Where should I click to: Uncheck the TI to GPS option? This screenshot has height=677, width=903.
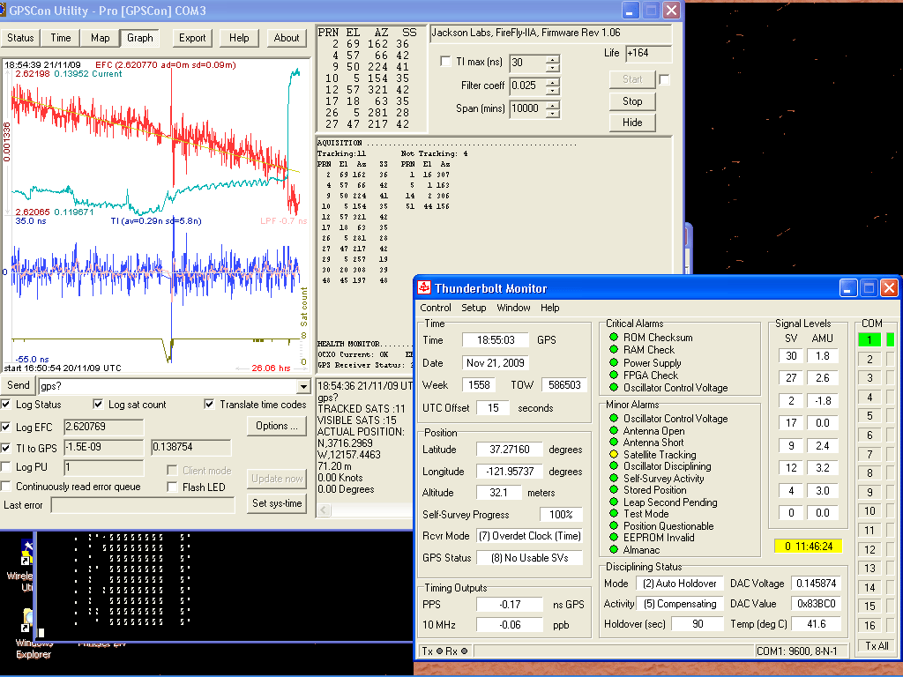[x=6, y=448]
